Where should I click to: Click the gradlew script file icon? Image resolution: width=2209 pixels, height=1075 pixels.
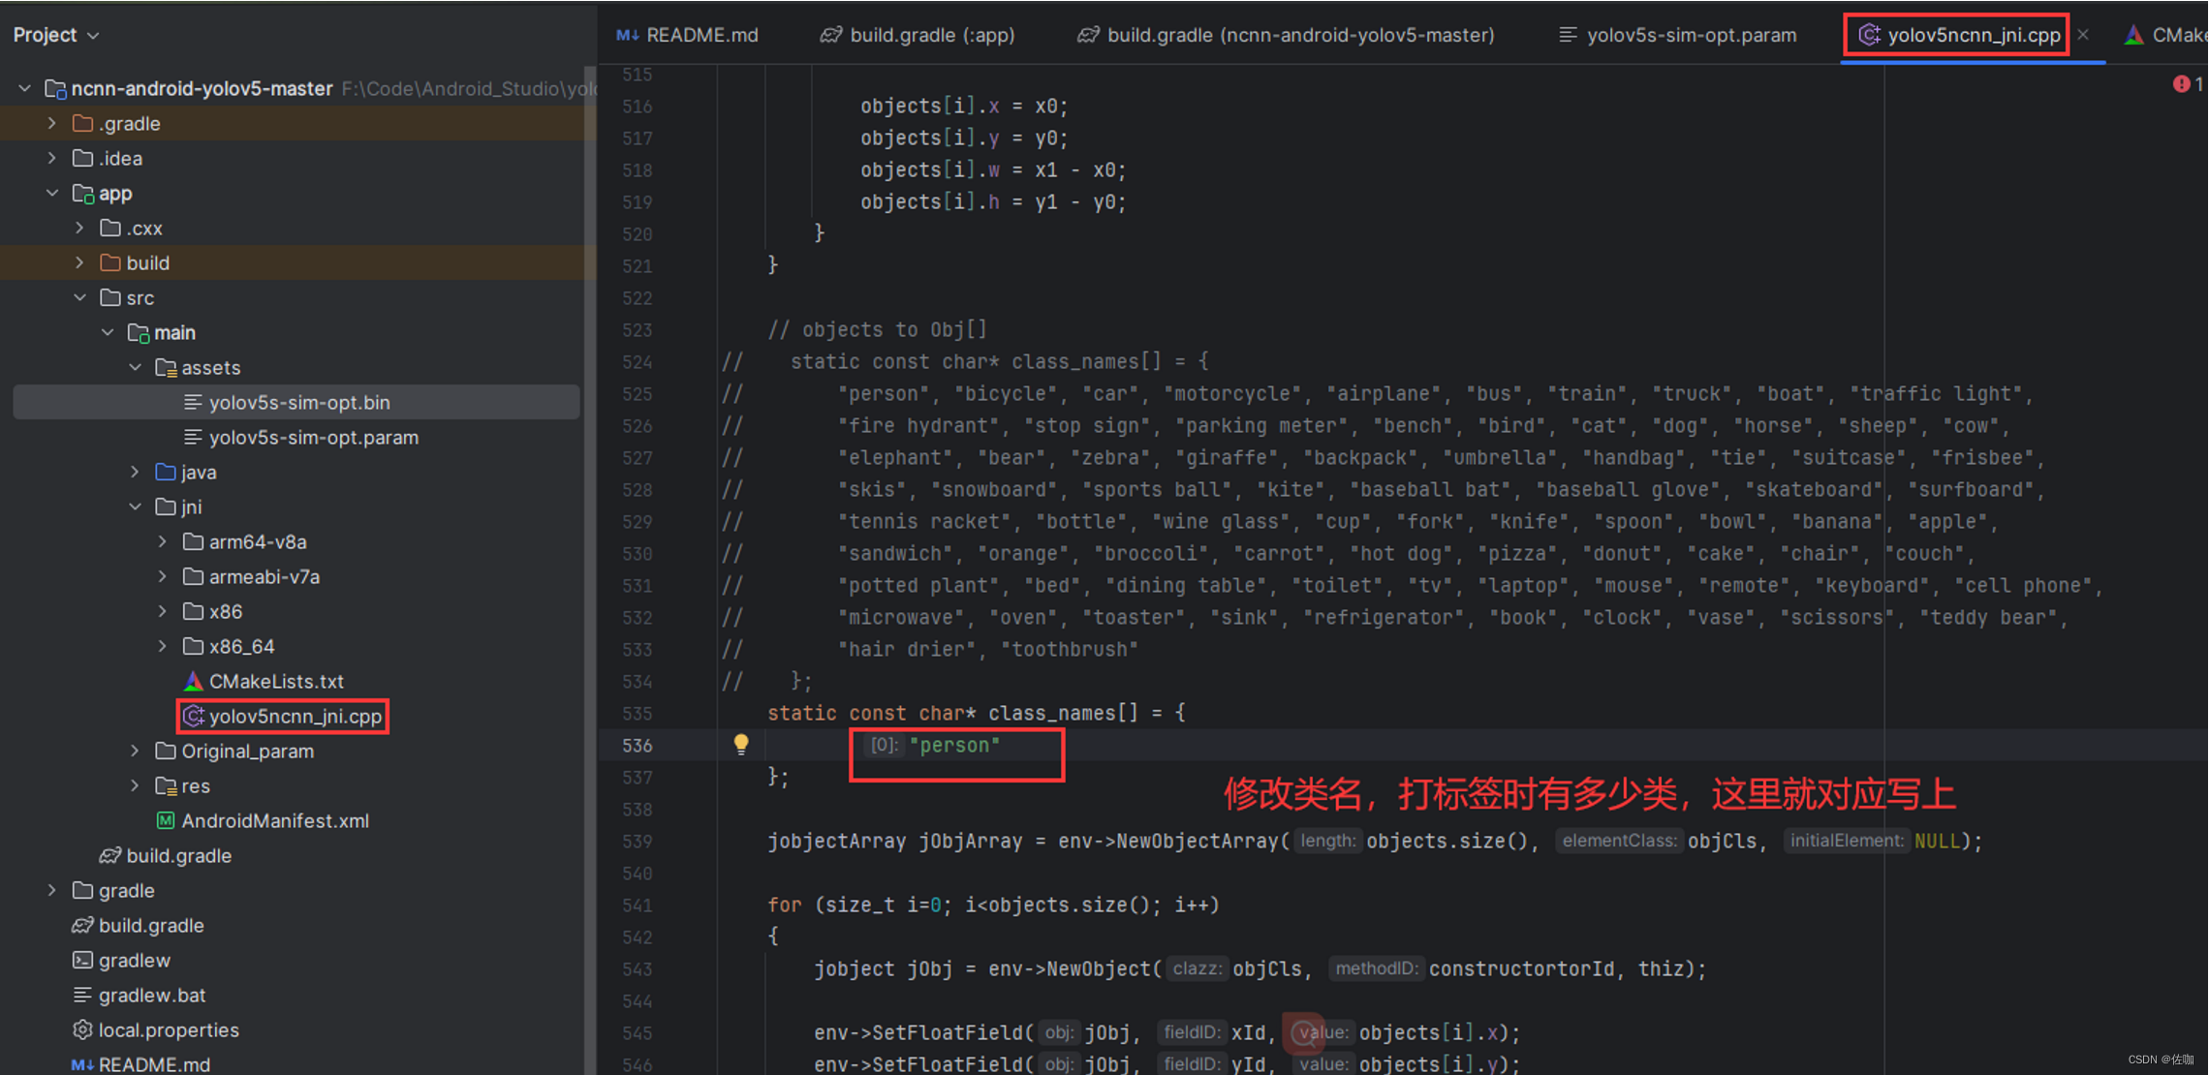pyautogui.click(x=82, y=960)
